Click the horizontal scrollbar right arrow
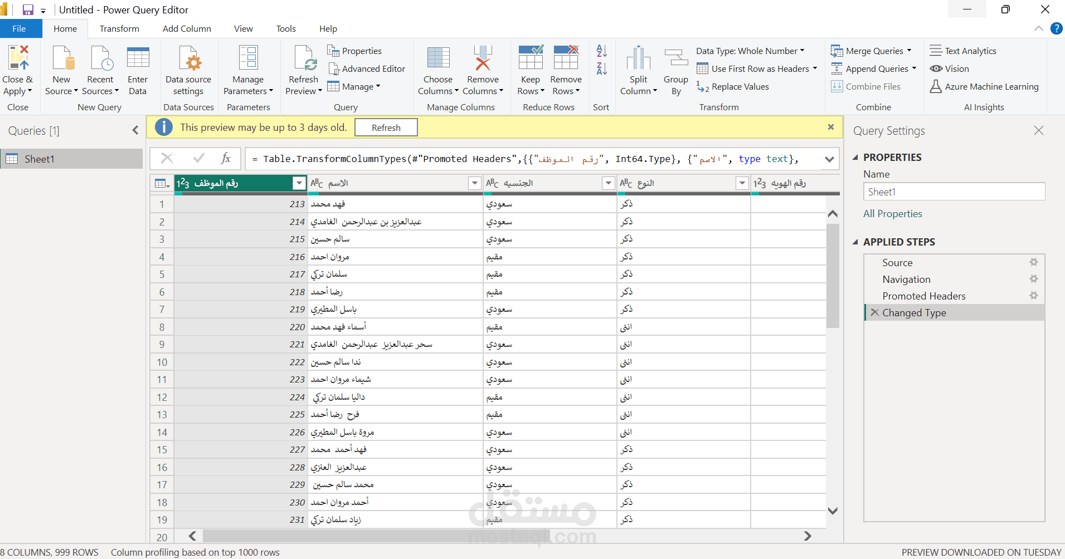Screen dimensions: 1065x559 tap(808, 536)
